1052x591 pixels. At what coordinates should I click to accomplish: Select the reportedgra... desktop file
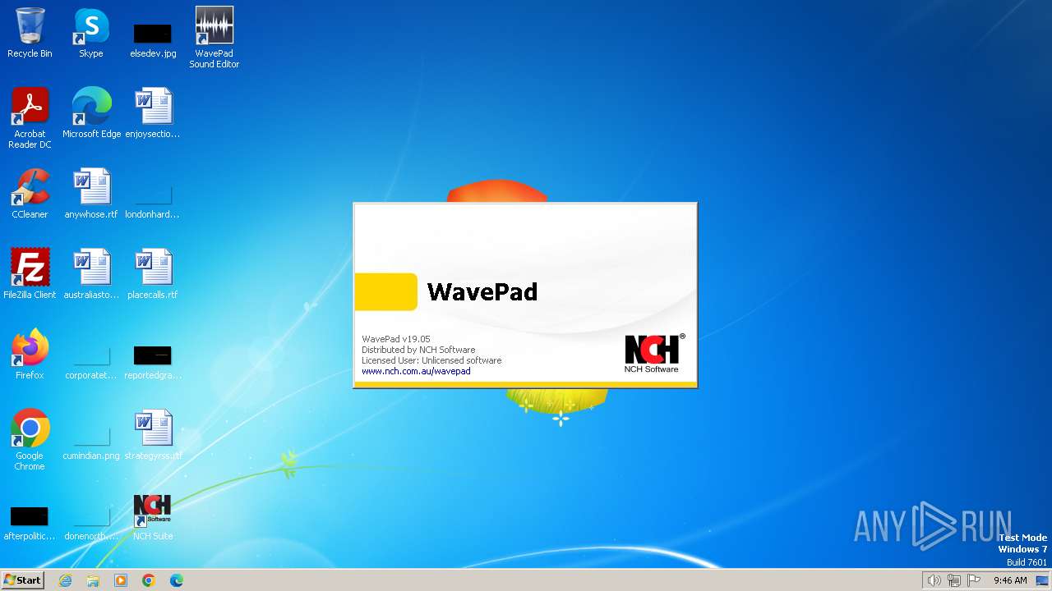153,361
